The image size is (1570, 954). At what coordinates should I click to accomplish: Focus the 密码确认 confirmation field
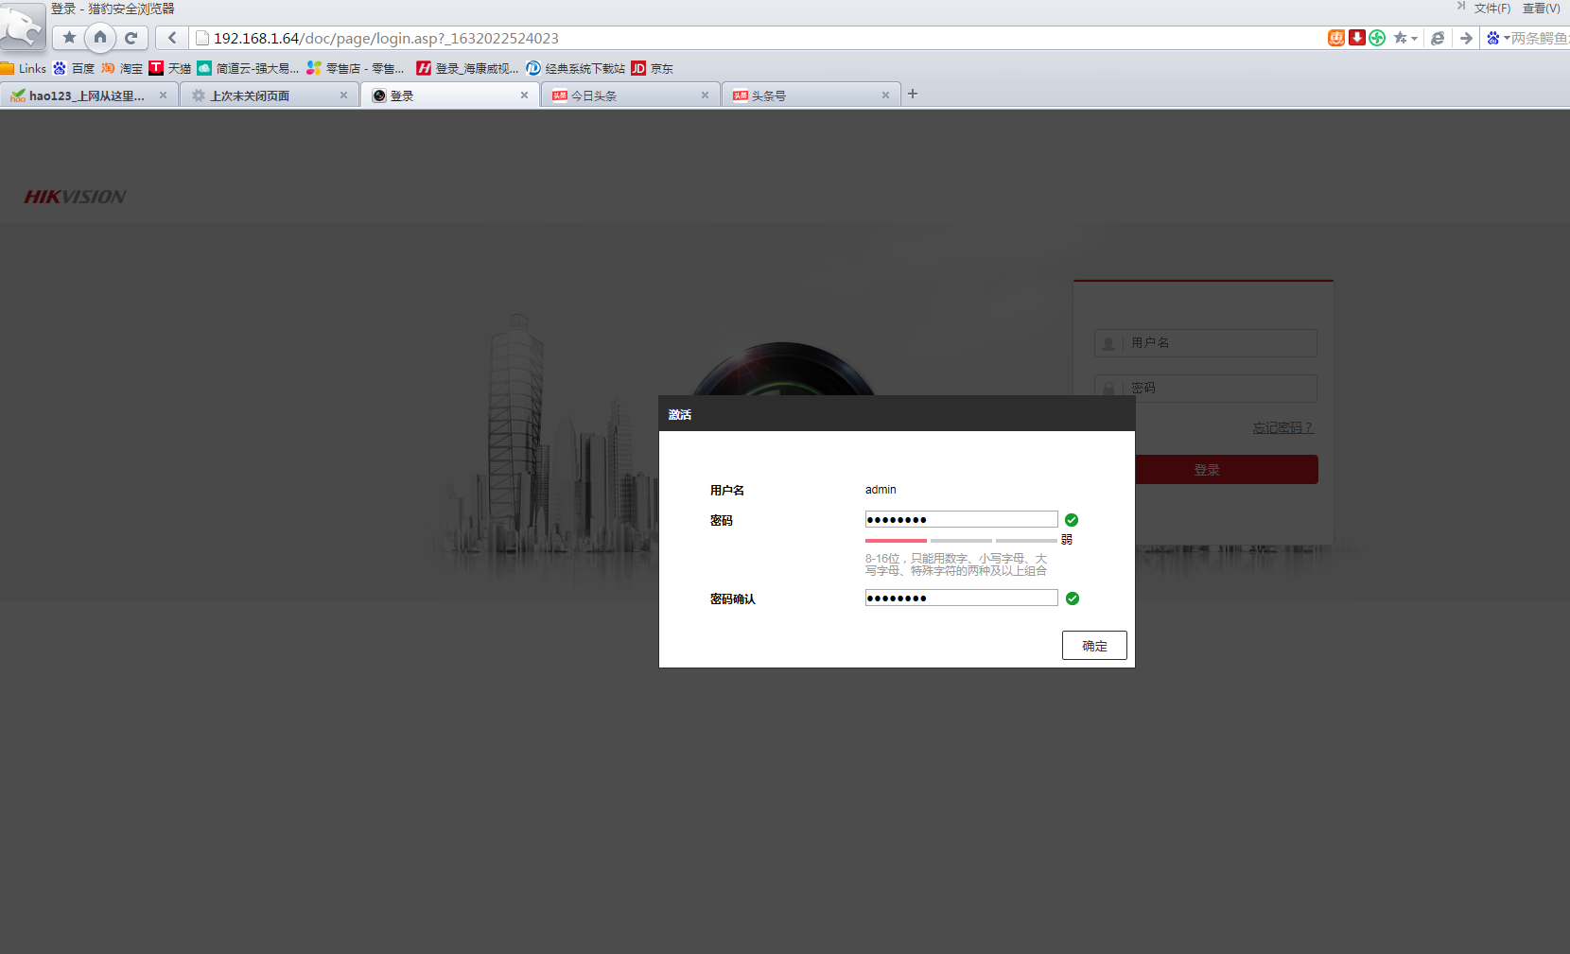coord(961,598)
